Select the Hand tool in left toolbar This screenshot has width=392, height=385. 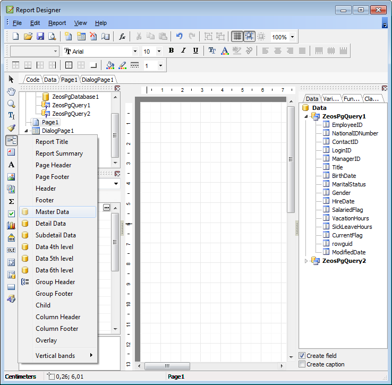[x=11, y=91]
